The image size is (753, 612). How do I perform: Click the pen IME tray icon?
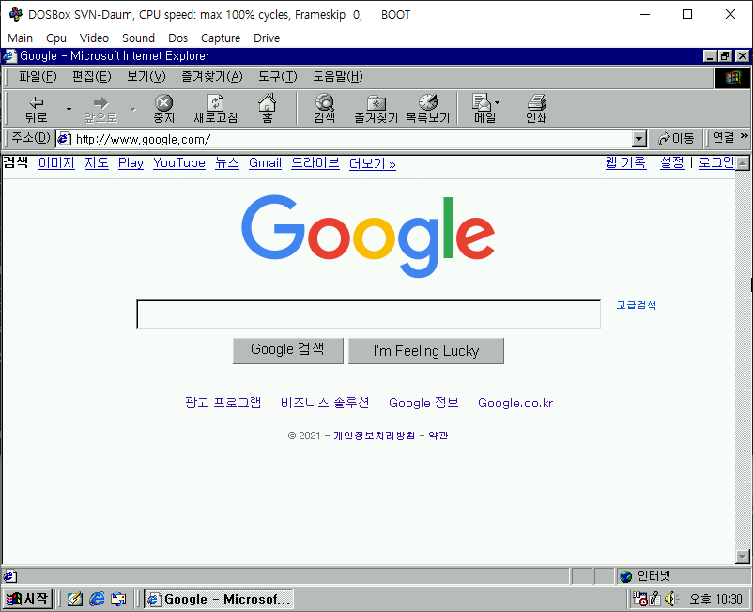[655, 599]
